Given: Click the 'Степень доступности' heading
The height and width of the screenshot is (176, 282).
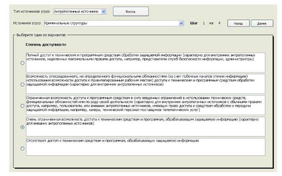Looking at the screenshot, I should 46,45.
